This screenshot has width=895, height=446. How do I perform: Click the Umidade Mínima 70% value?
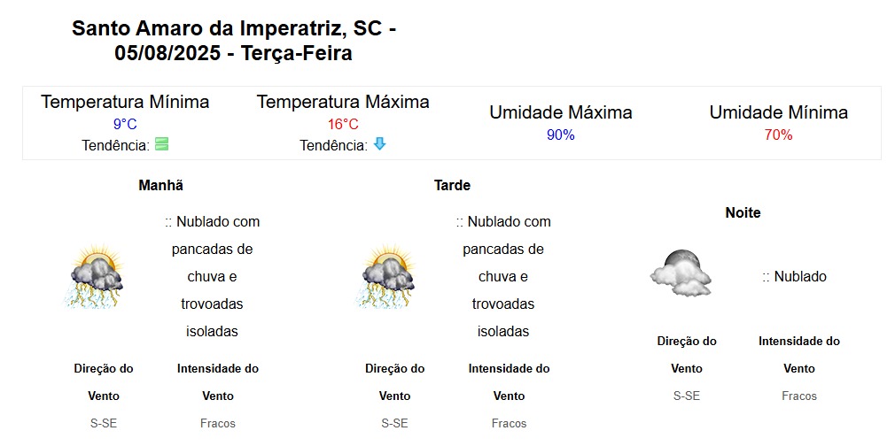click(779, 135)
